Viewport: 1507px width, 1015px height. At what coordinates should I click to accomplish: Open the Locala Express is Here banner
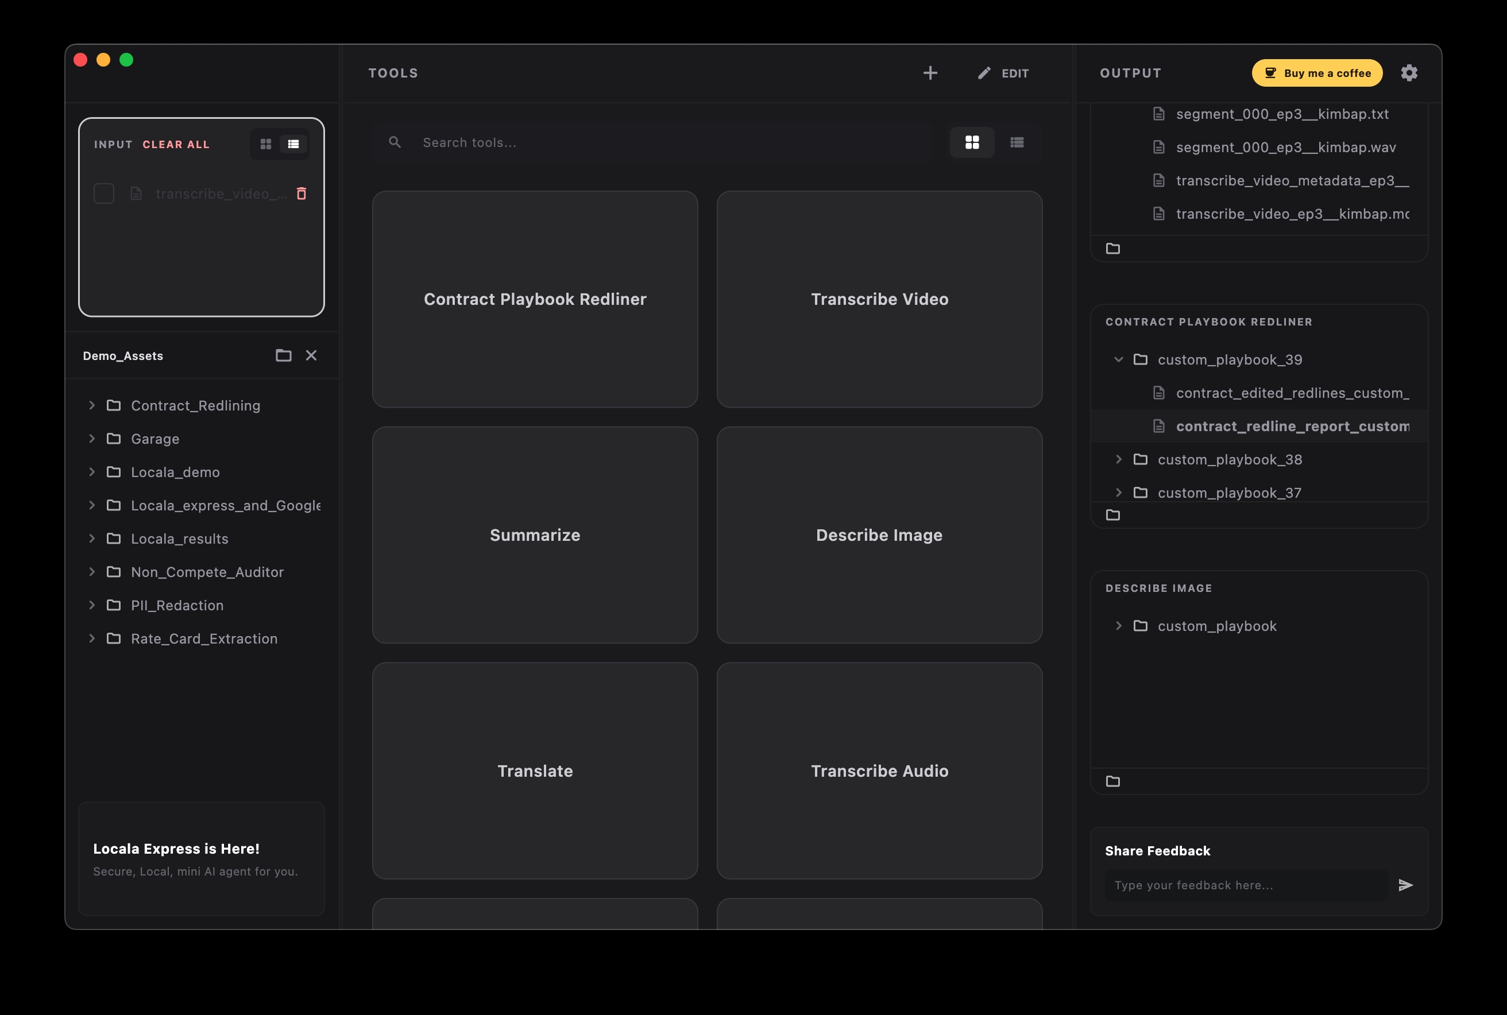pos(202,858)
